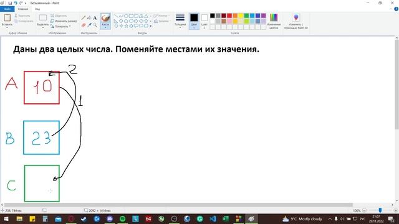Open Paint Help question mark icon
Image resolution: width=399 pixels, height=224 pixels.
[396, 9]
